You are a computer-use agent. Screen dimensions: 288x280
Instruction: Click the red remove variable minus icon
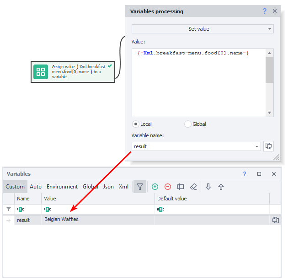point(168,187)
